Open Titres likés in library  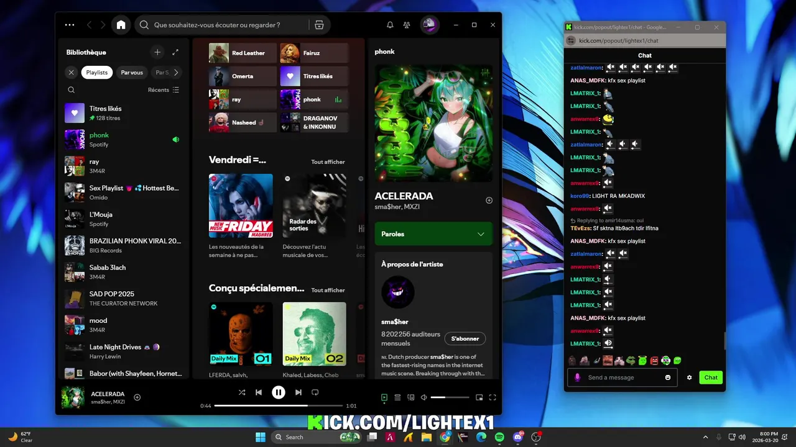[x=124, y=113]
